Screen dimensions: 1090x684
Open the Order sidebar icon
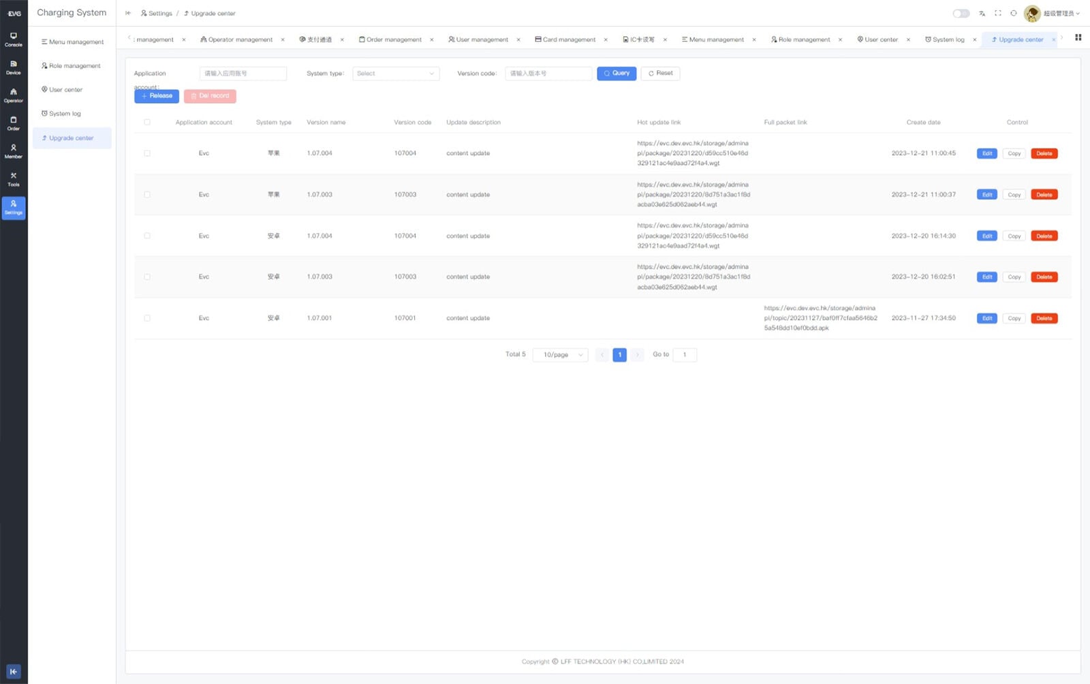point(14,123)
